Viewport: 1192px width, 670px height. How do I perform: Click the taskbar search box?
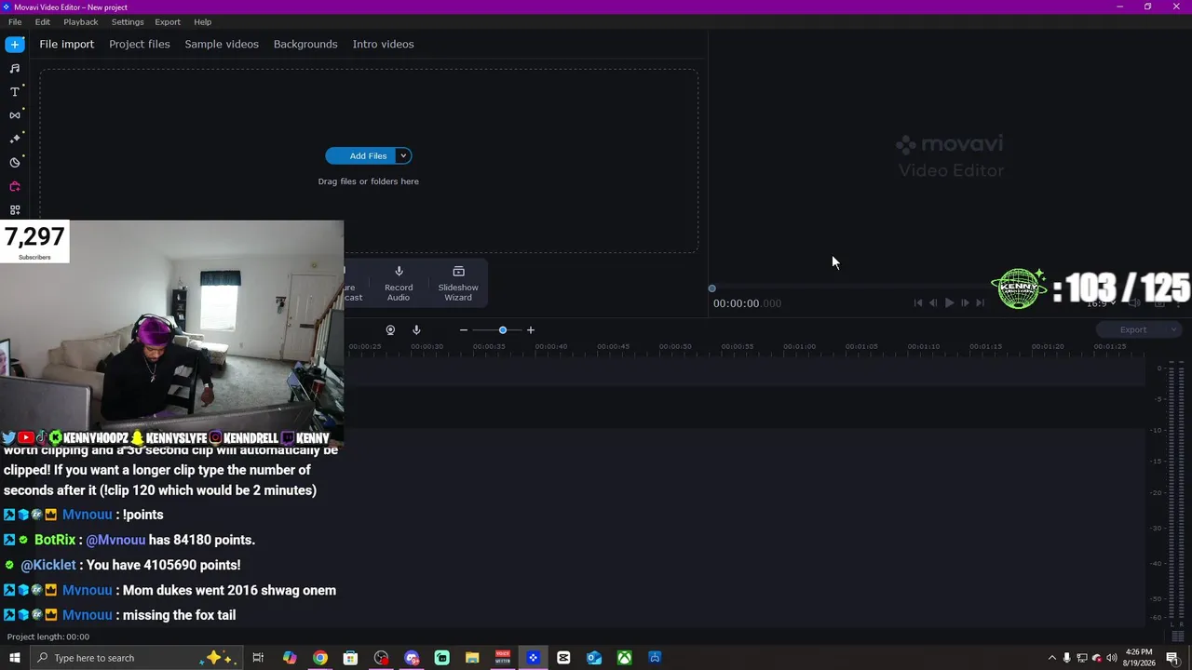(x=138, y=658)
